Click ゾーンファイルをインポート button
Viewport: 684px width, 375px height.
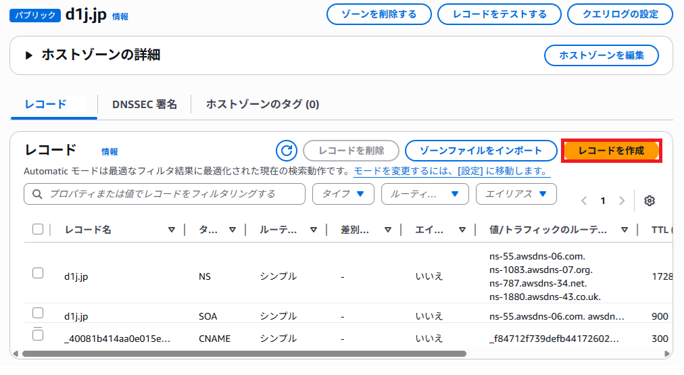coord(481,151)
